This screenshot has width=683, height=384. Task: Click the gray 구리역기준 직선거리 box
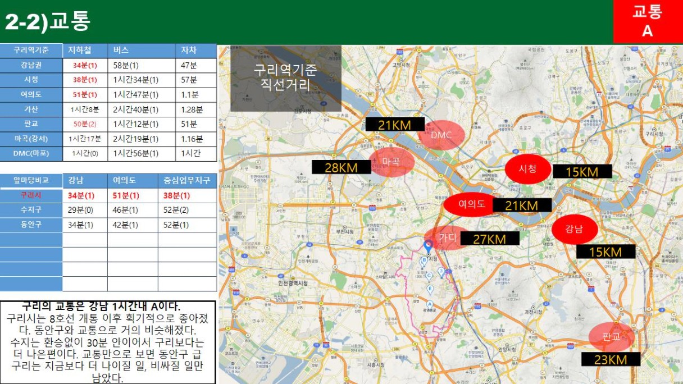pyautogui.click(x=286, y=78)
